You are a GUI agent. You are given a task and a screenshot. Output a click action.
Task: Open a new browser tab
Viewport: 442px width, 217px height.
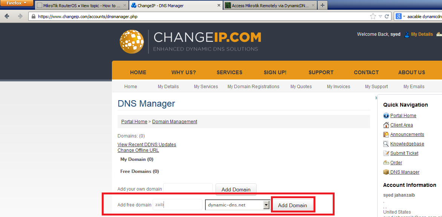[322, 5]
